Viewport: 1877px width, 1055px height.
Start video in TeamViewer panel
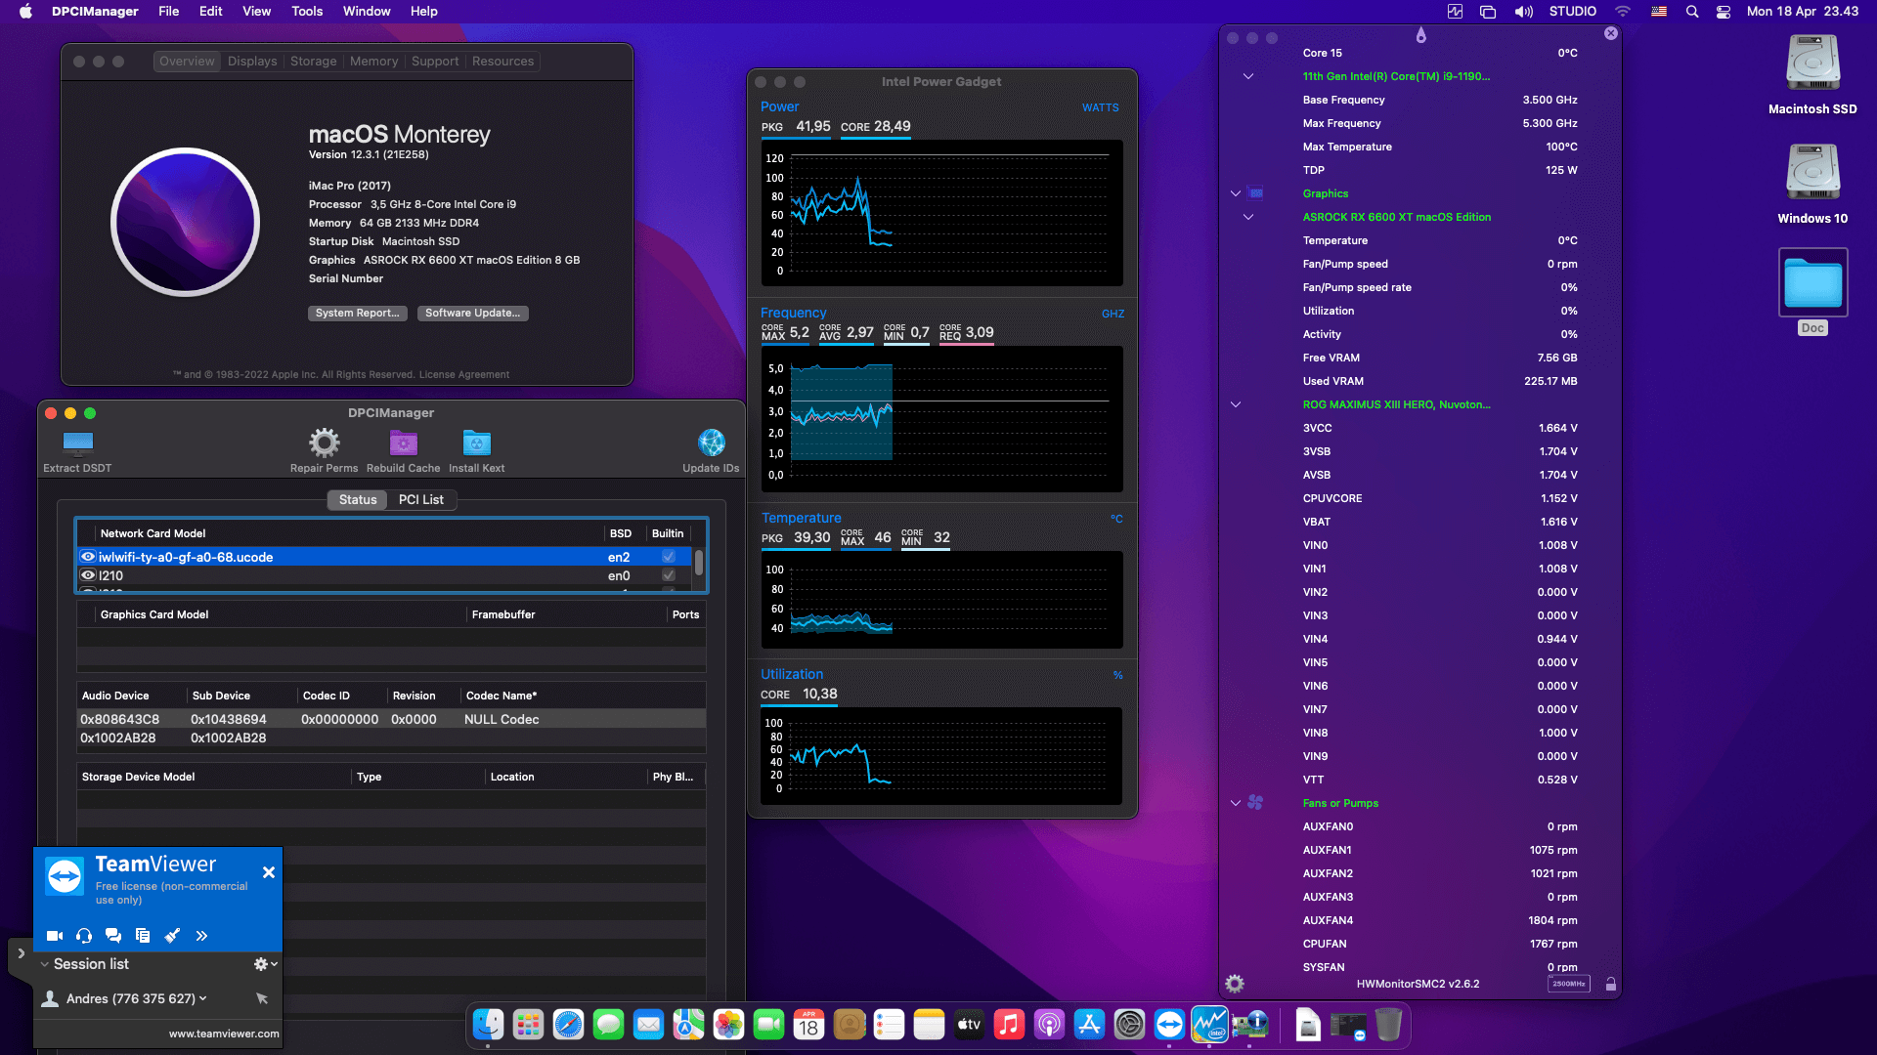pyautogui.click(x=55, y=936)
